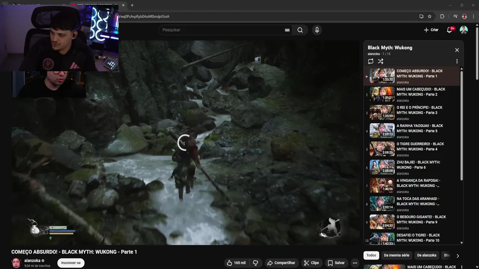
Task: Open options for recommended MAIS UM CABEÇUDO video
Action: coord(461,267)
